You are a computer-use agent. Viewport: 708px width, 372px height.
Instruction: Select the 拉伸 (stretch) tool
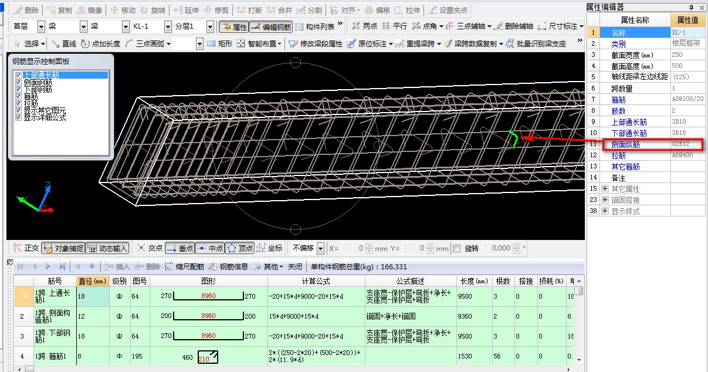point(408,11)
